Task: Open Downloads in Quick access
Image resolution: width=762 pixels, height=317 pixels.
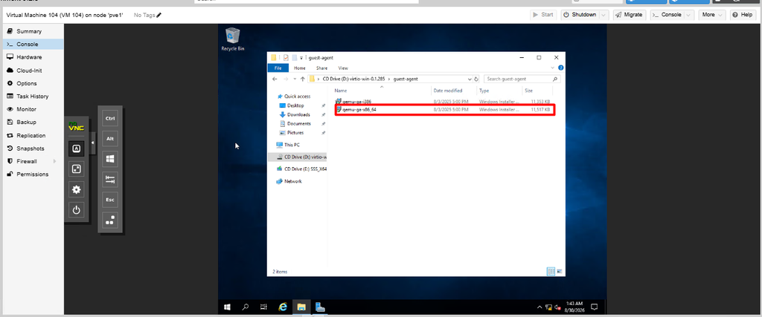Action: [298, 114]
